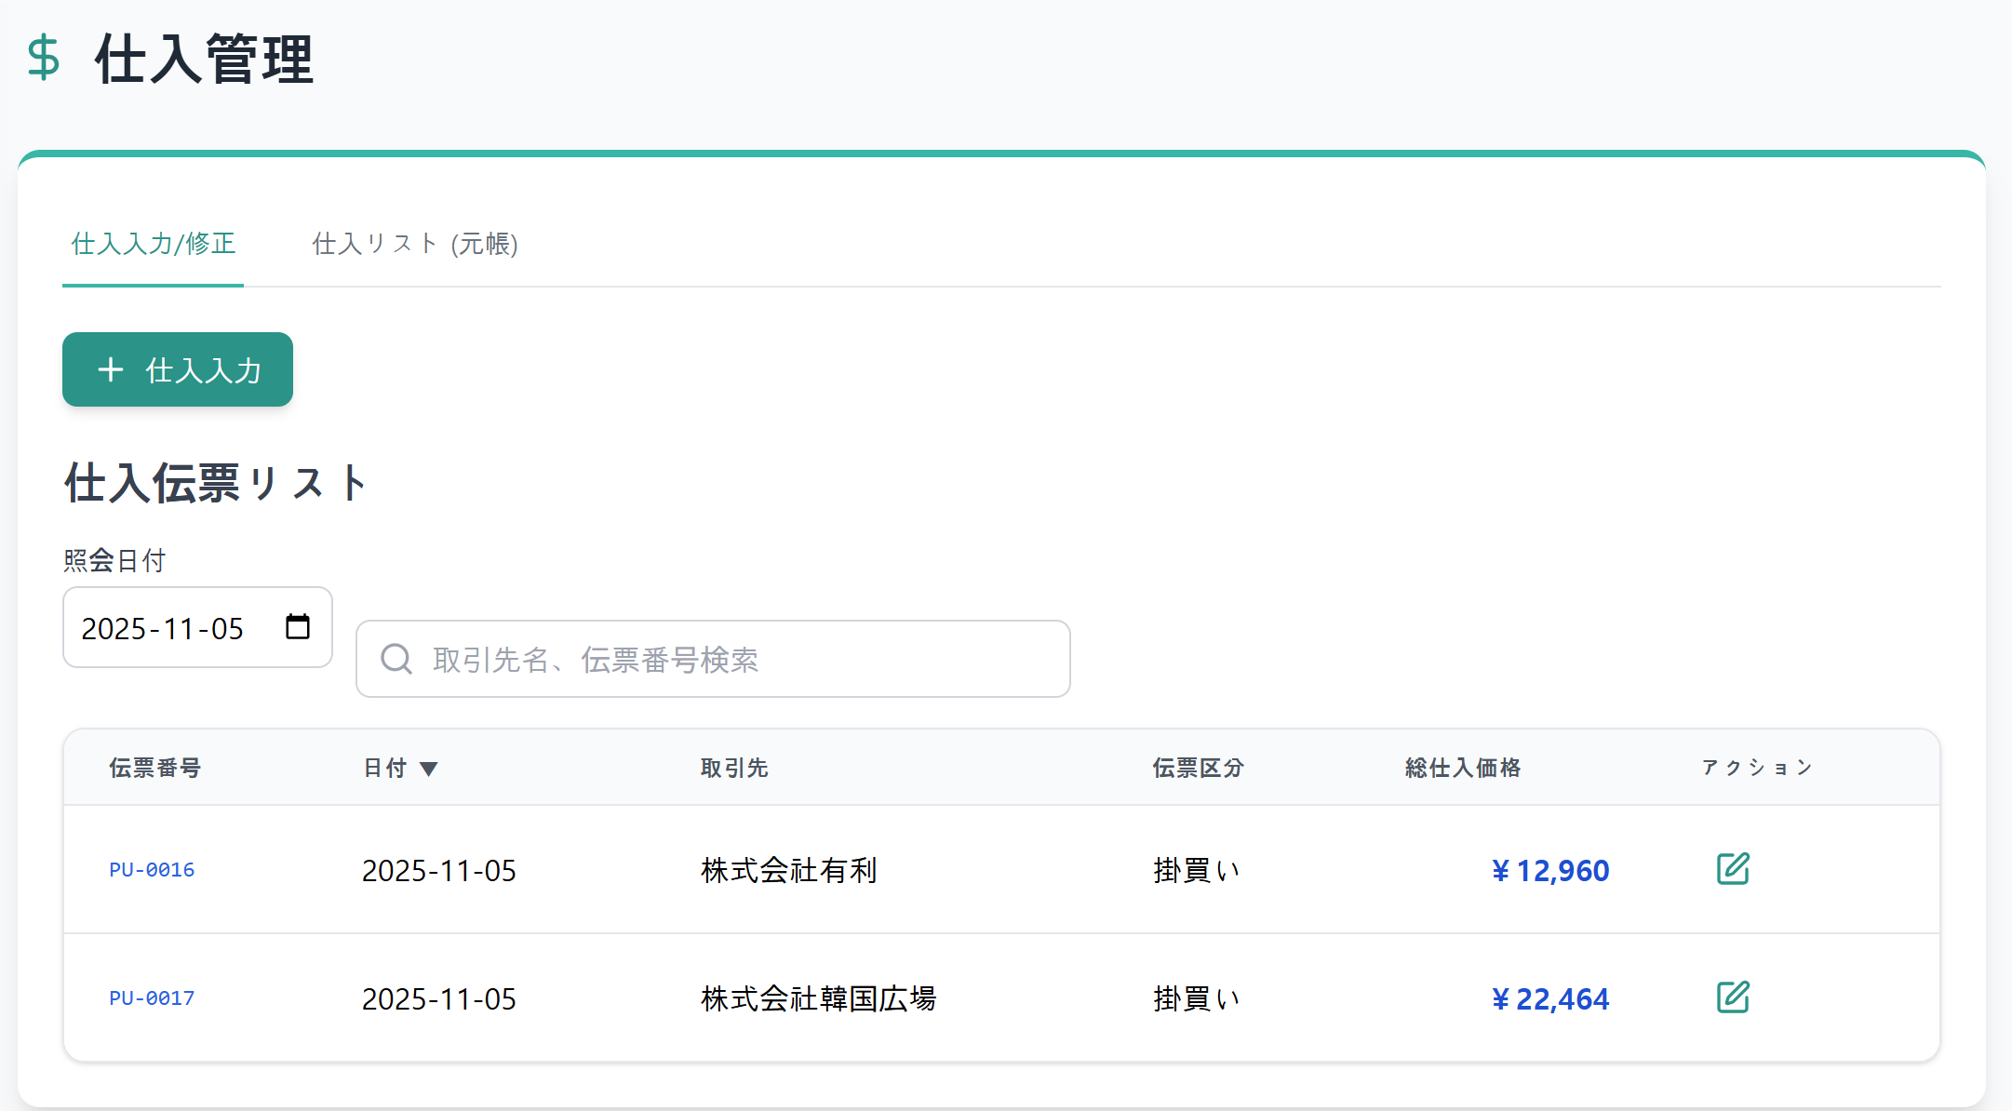Click the 取引先名、伝票番号検索 search field
2012x1111 pixels.
(712, 659)
